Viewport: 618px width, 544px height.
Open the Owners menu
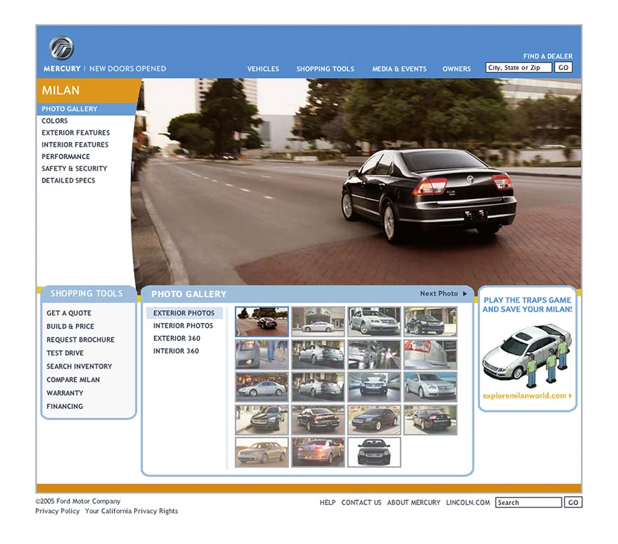click(x=457, y=69)
